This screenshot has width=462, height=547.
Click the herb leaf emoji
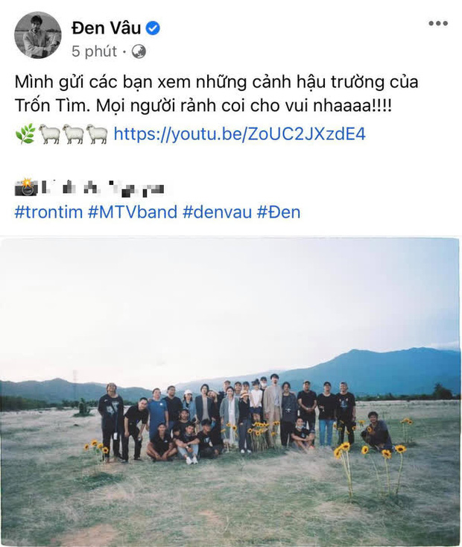coord(25,133)
